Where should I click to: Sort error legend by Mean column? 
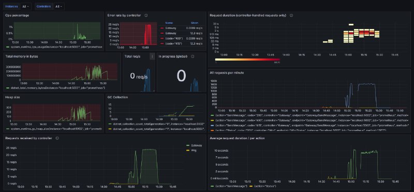point(195,23)
